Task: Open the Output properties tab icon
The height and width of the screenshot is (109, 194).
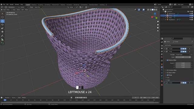Action: [x=162, y=48]
